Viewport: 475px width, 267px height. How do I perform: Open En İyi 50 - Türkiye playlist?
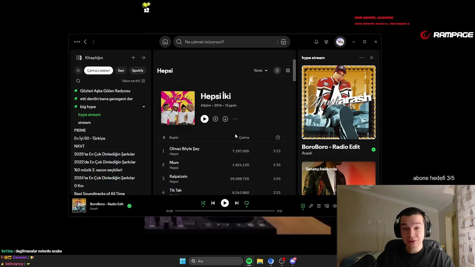pos(89,138)
